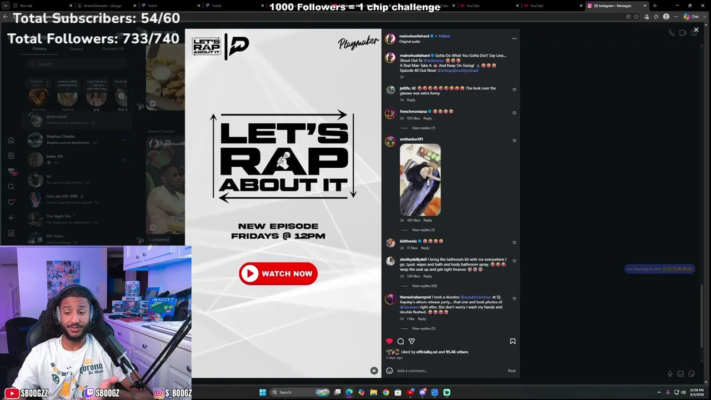The width and height of the screenshot is (711, 400).
Task: Click the Windows taskbar Search box
Action: point(300,392)
